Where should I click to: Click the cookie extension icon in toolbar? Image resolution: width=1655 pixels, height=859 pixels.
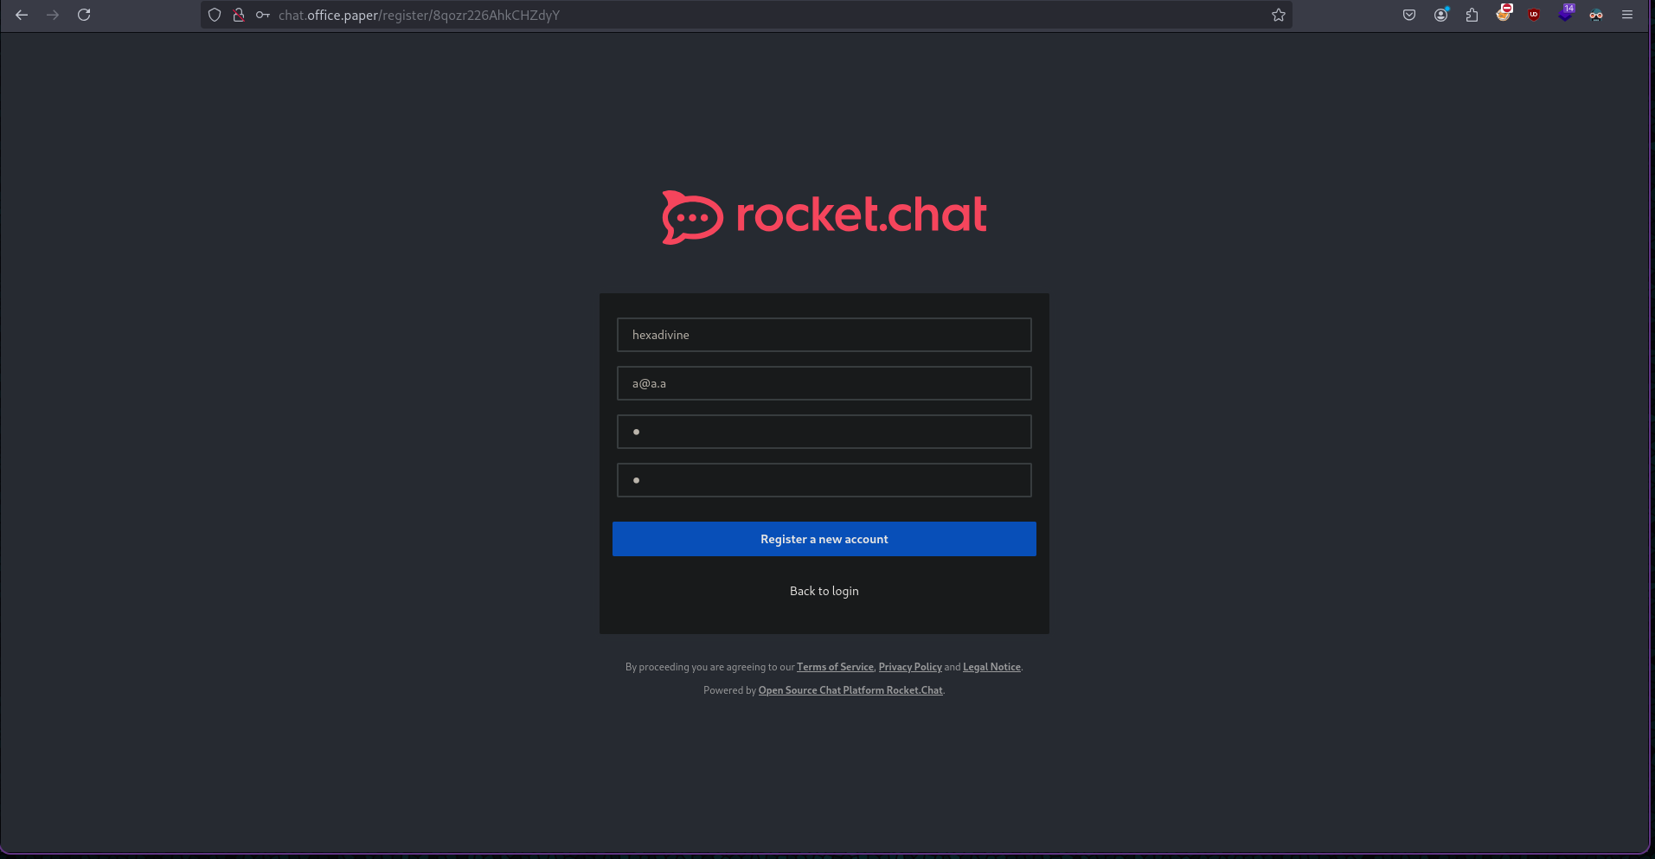tap(1504, 14)
